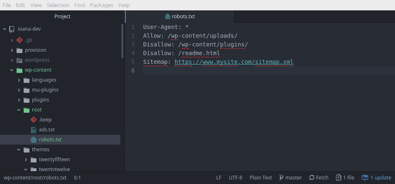Follow the sitemap.xml URL link

point(234,62)
